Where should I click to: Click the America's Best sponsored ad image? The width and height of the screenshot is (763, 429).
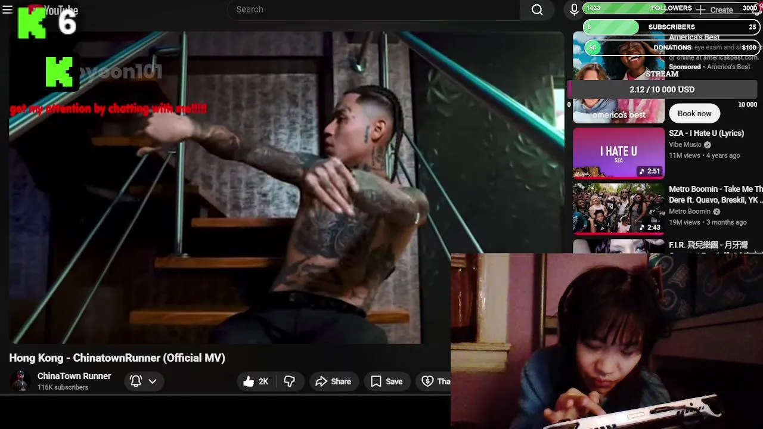click(x=619, y=77)
